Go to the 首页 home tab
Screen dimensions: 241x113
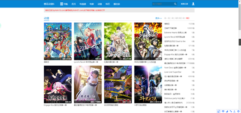74,4
